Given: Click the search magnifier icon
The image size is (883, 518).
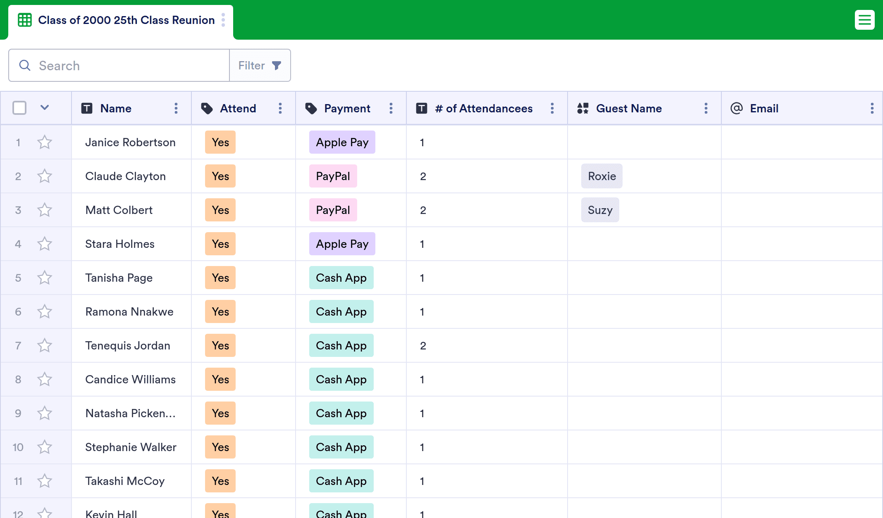Looking at the screenshot, I should (25, 65).
